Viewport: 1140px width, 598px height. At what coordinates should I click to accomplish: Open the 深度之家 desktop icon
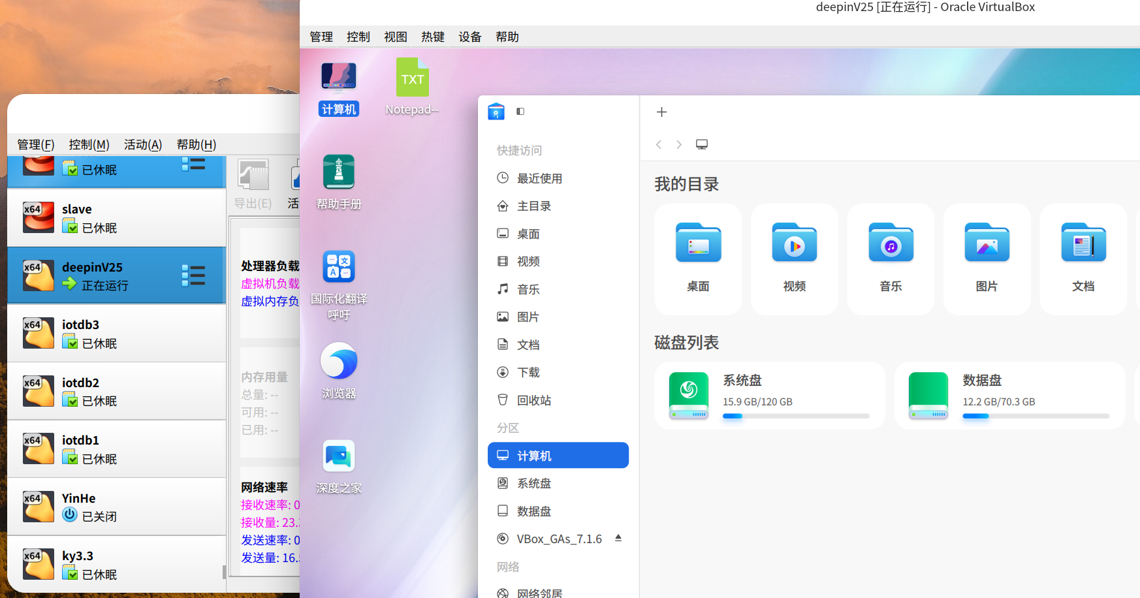pyautogui.click(x=339, y=467)
